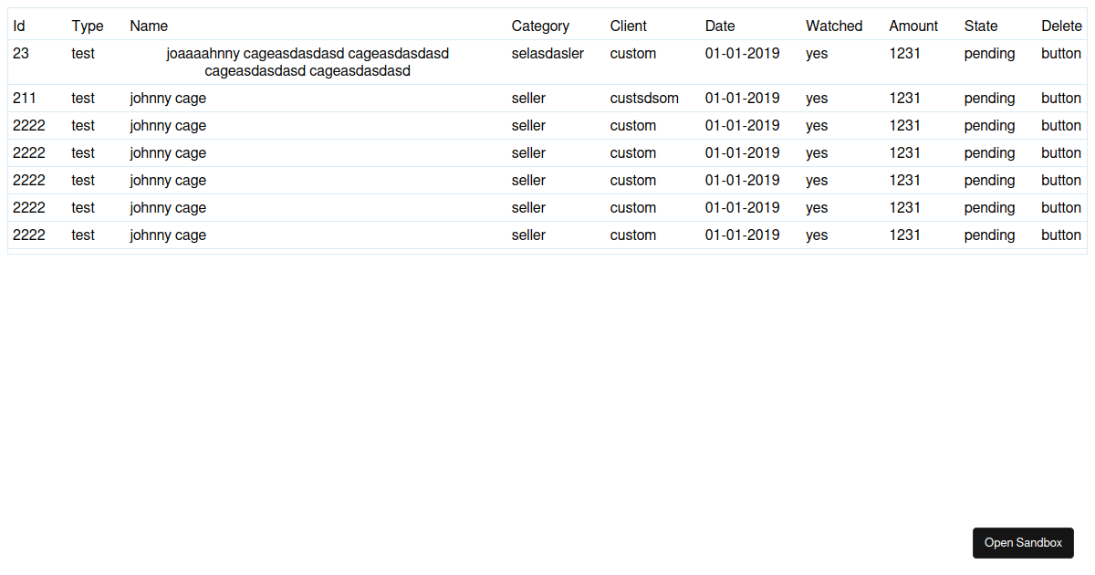Click the delete button for row 23

point(1060,53)
